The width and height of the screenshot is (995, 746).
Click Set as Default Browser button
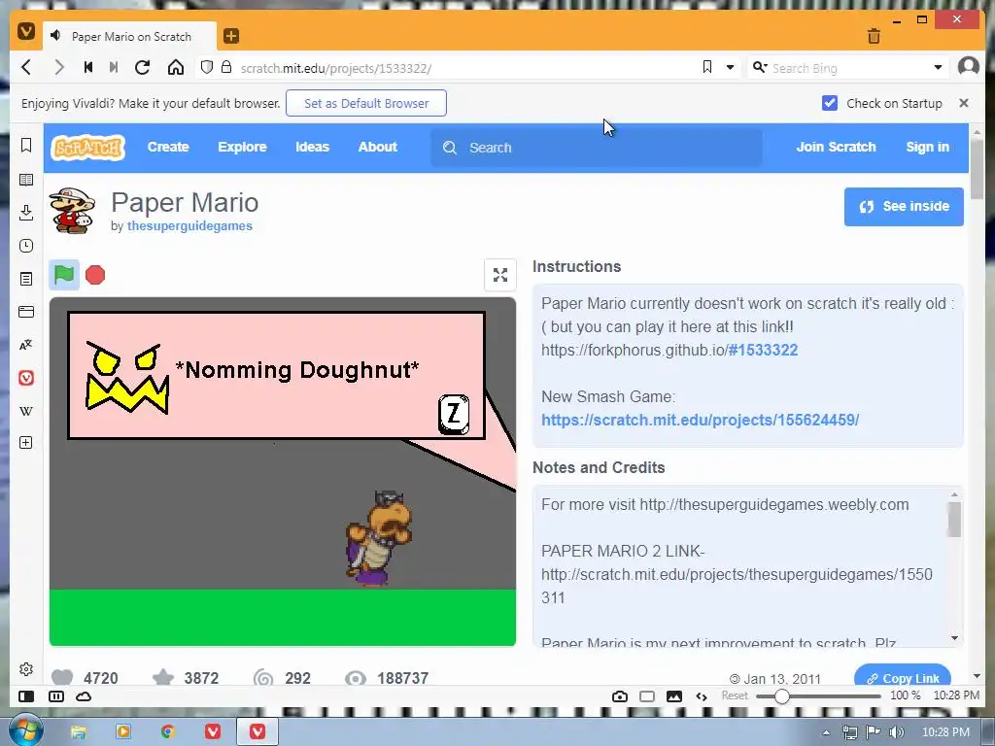point(366,103)
